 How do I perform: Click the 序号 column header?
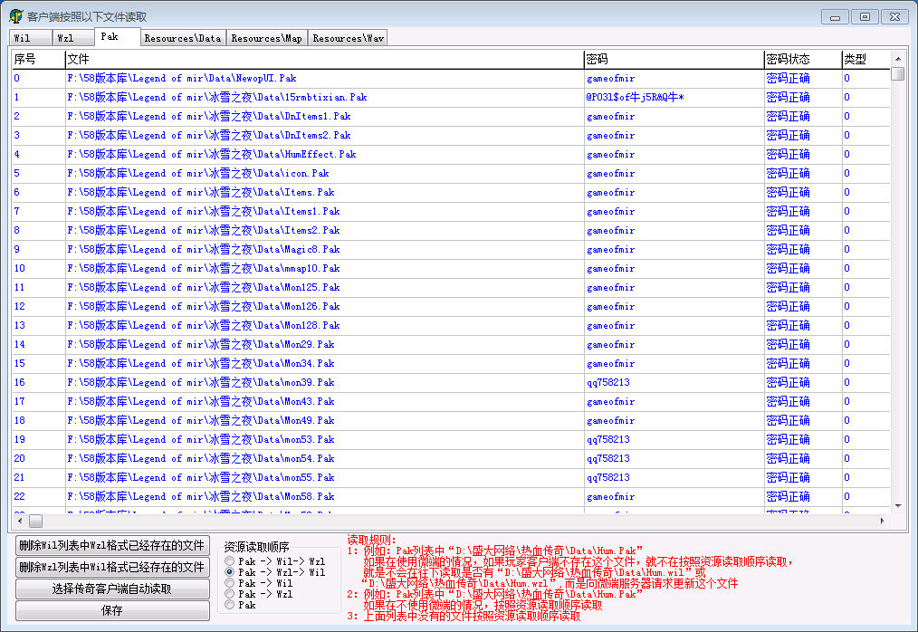(x=38, y=59)
